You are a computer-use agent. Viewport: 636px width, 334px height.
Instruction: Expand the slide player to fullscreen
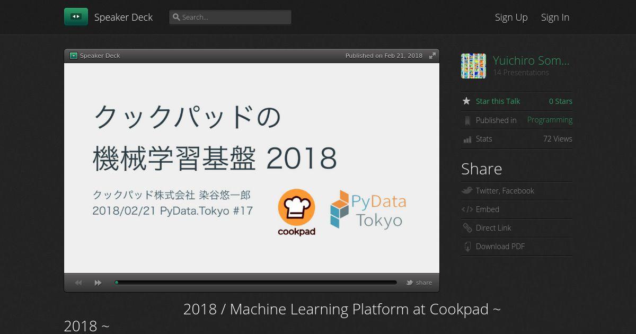pyautogui.click(x=432, y=56)
